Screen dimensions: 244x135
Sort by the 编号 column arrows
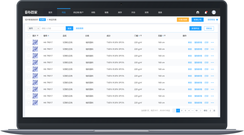tap(49, 36)
